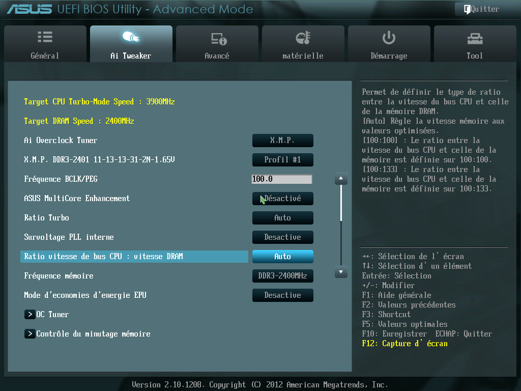
Task: Open the OC Tuner entry
Action: 52,315
